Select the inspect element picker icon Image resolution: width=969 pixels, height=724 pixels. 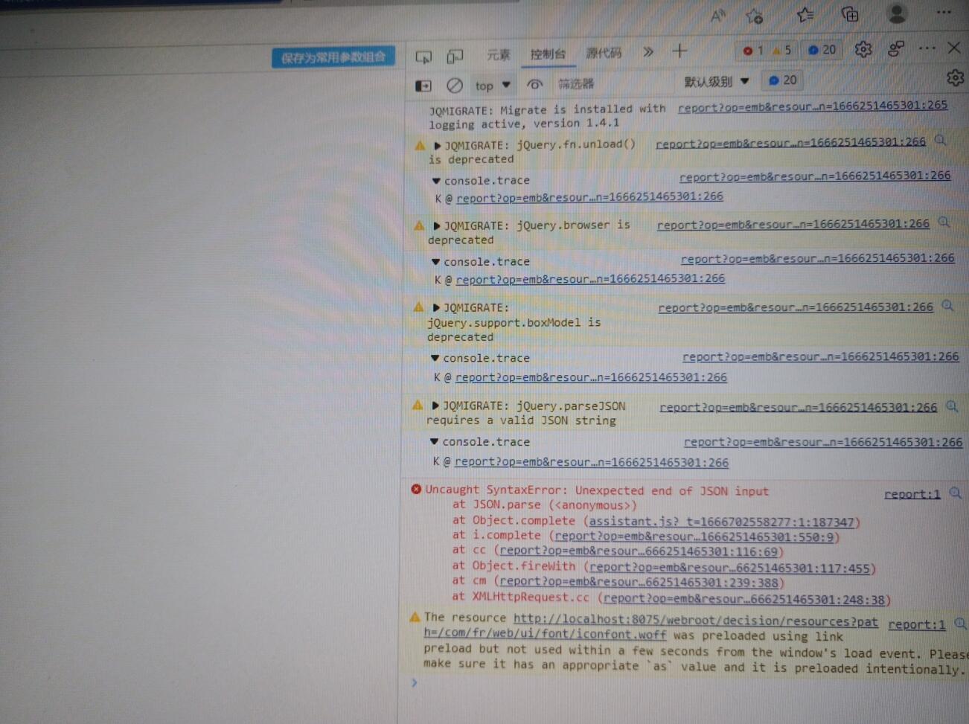tap(423, 57)
